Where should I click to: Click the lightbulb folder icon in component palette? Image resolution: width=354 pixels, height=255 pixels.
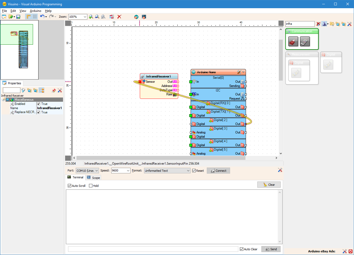(x=332, y=24)
